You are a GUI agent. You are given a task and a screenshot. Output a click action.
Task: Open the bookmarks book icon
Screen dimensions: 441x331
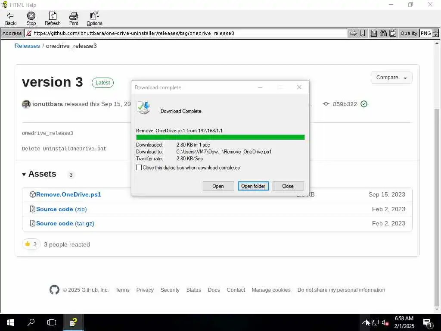click(374, 33)
